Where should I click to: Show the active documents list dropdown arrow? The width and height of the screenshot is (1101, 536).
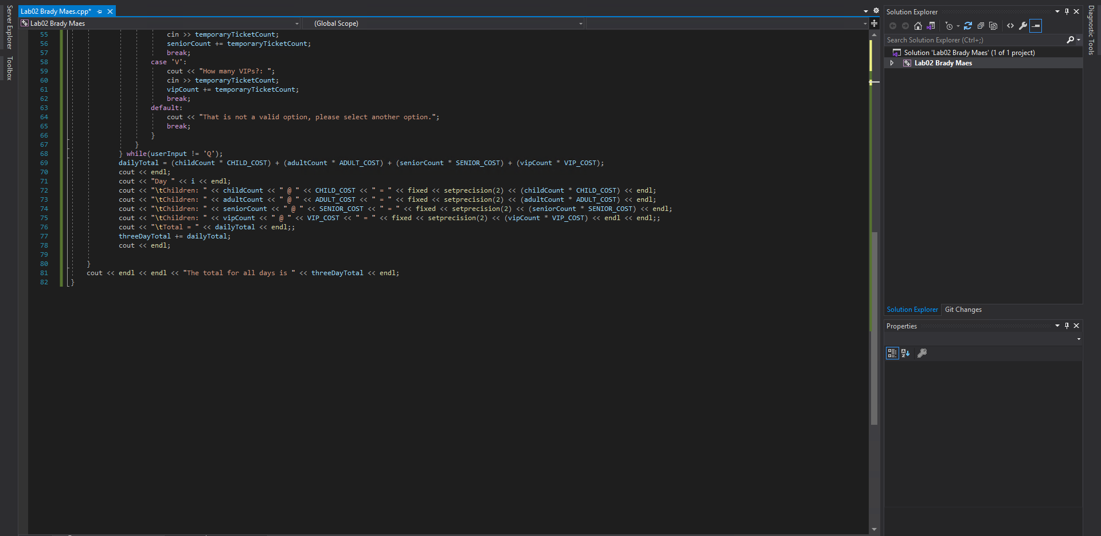tap(866, 11)
